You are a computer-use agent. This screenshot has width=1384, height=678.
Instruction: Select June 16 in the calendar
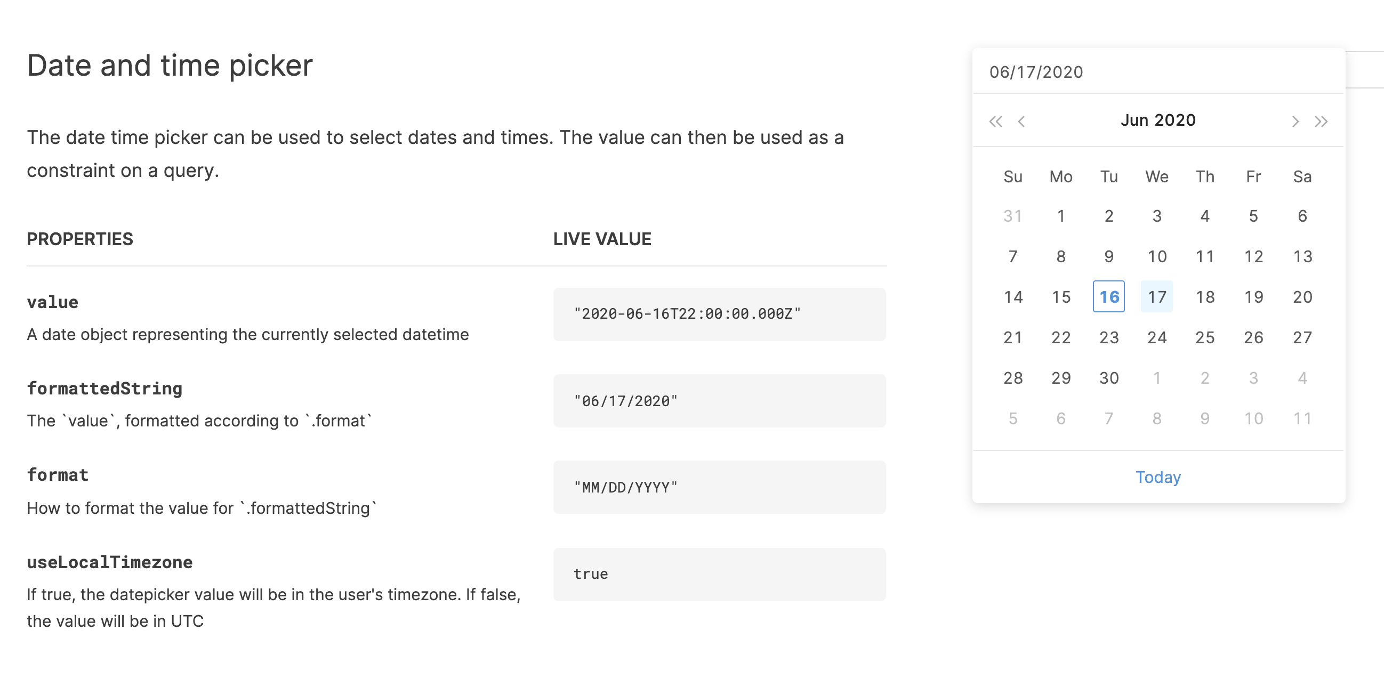(x=1108, y=296)
